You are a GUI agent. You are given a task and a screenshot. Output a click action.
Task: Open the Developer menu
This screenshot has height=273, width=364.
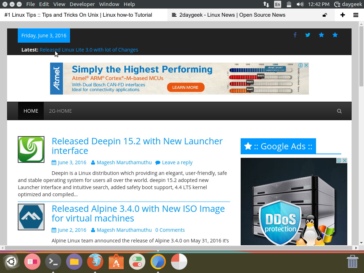82,4
